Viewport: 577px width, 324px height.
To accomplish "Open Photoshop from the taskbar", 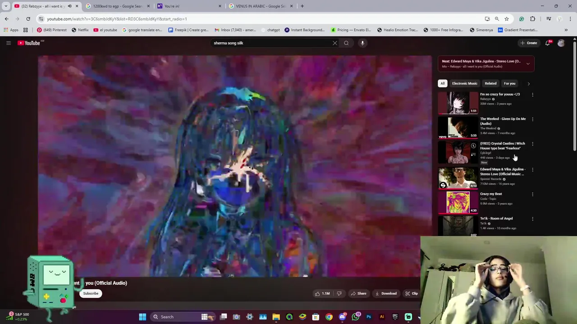I will [x=369, y=317].
